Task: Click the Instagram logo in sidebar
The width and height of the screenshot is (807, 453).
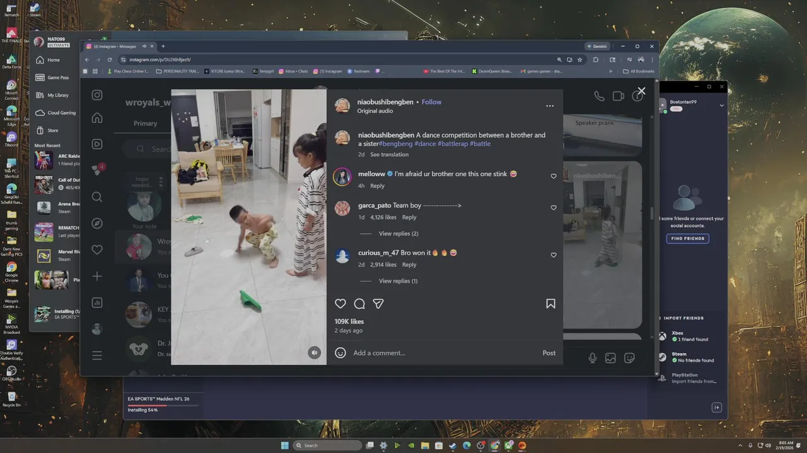Action: pyautogui.click(x=97, y=95)
